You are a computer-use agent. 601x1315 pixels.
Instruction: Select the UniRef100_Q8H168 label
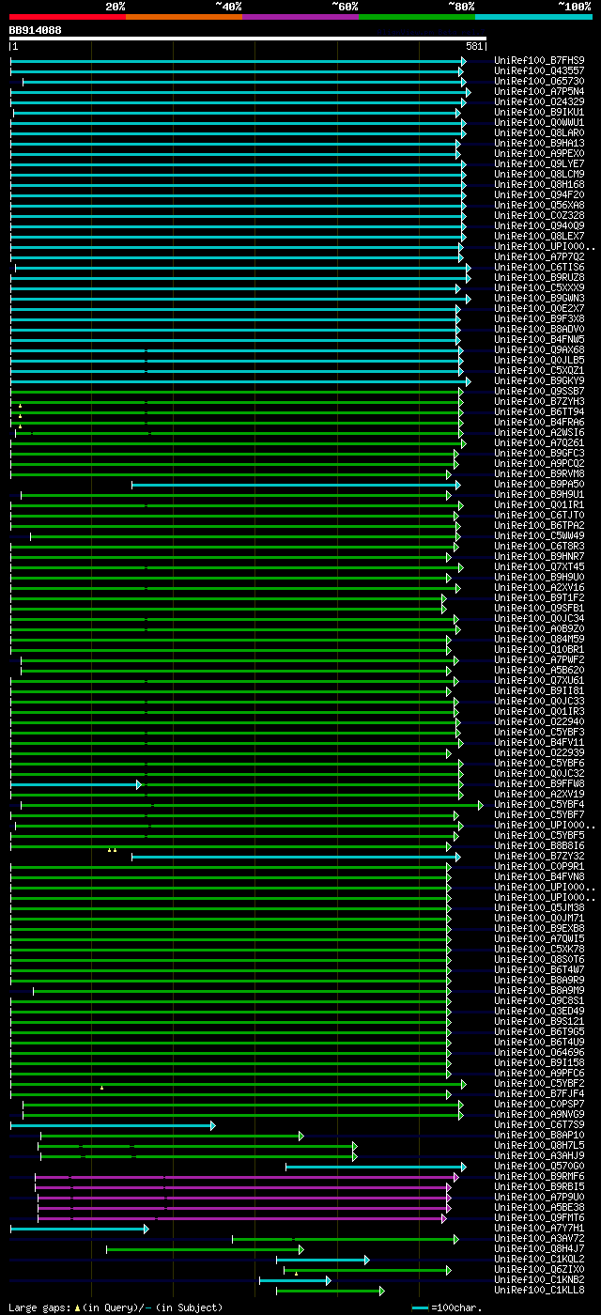539,184
